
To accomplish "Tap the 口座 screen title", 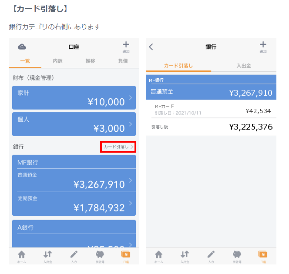I will pos(74,47).
